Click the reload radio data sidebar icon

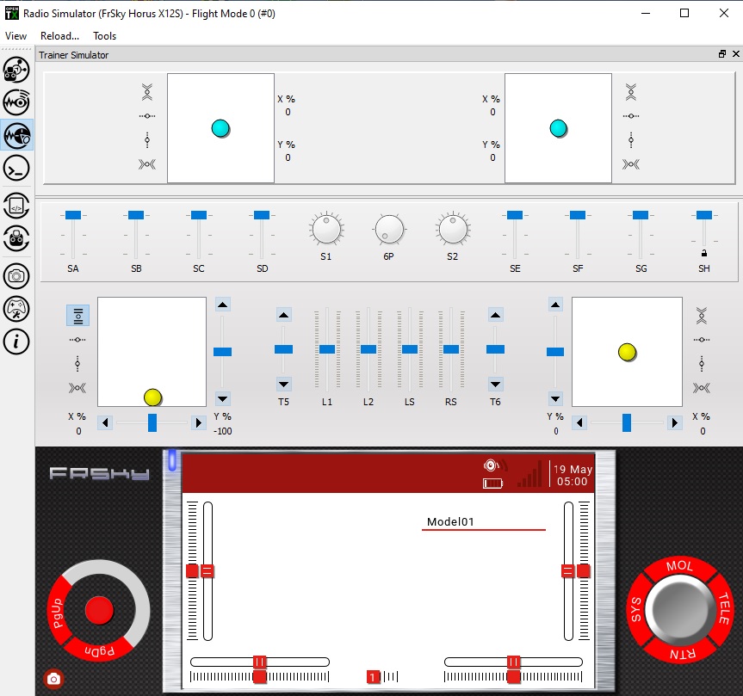(17, 239)
